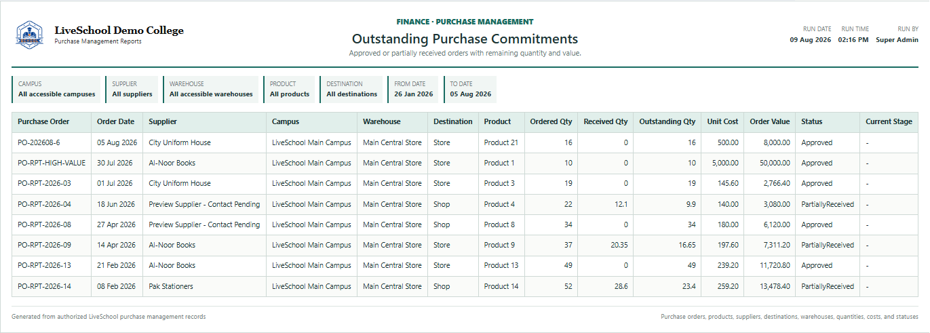Click Product 9 cell
Viewport: 930px width, 333px height.
coord(499,246)
